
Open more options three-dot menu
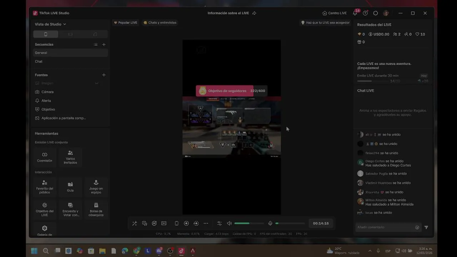[x=206, y=223]
